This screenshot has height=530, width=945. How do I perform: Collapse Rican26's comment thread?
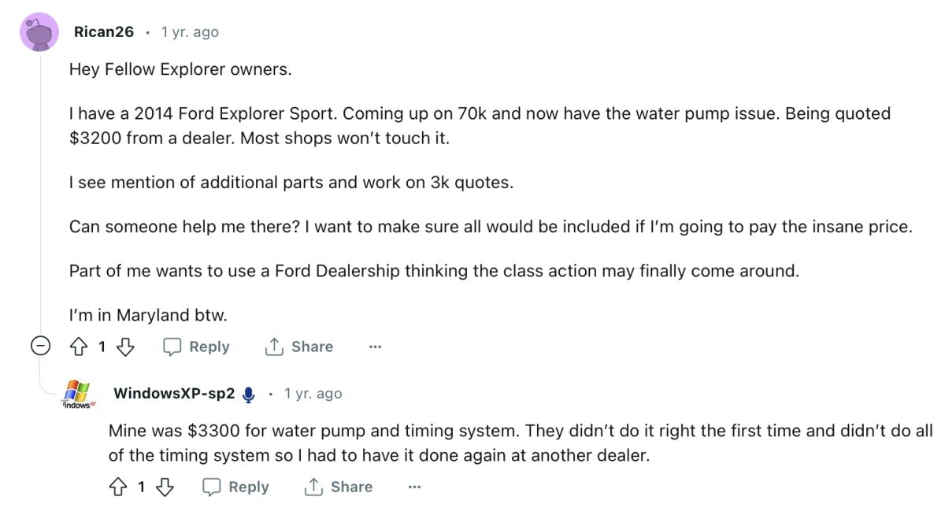pos(40,347)
